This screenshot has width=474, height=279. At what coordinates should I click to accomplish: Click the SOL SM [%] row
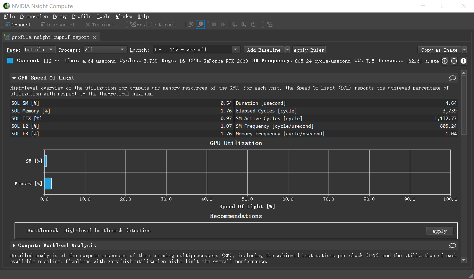point(122,103)
